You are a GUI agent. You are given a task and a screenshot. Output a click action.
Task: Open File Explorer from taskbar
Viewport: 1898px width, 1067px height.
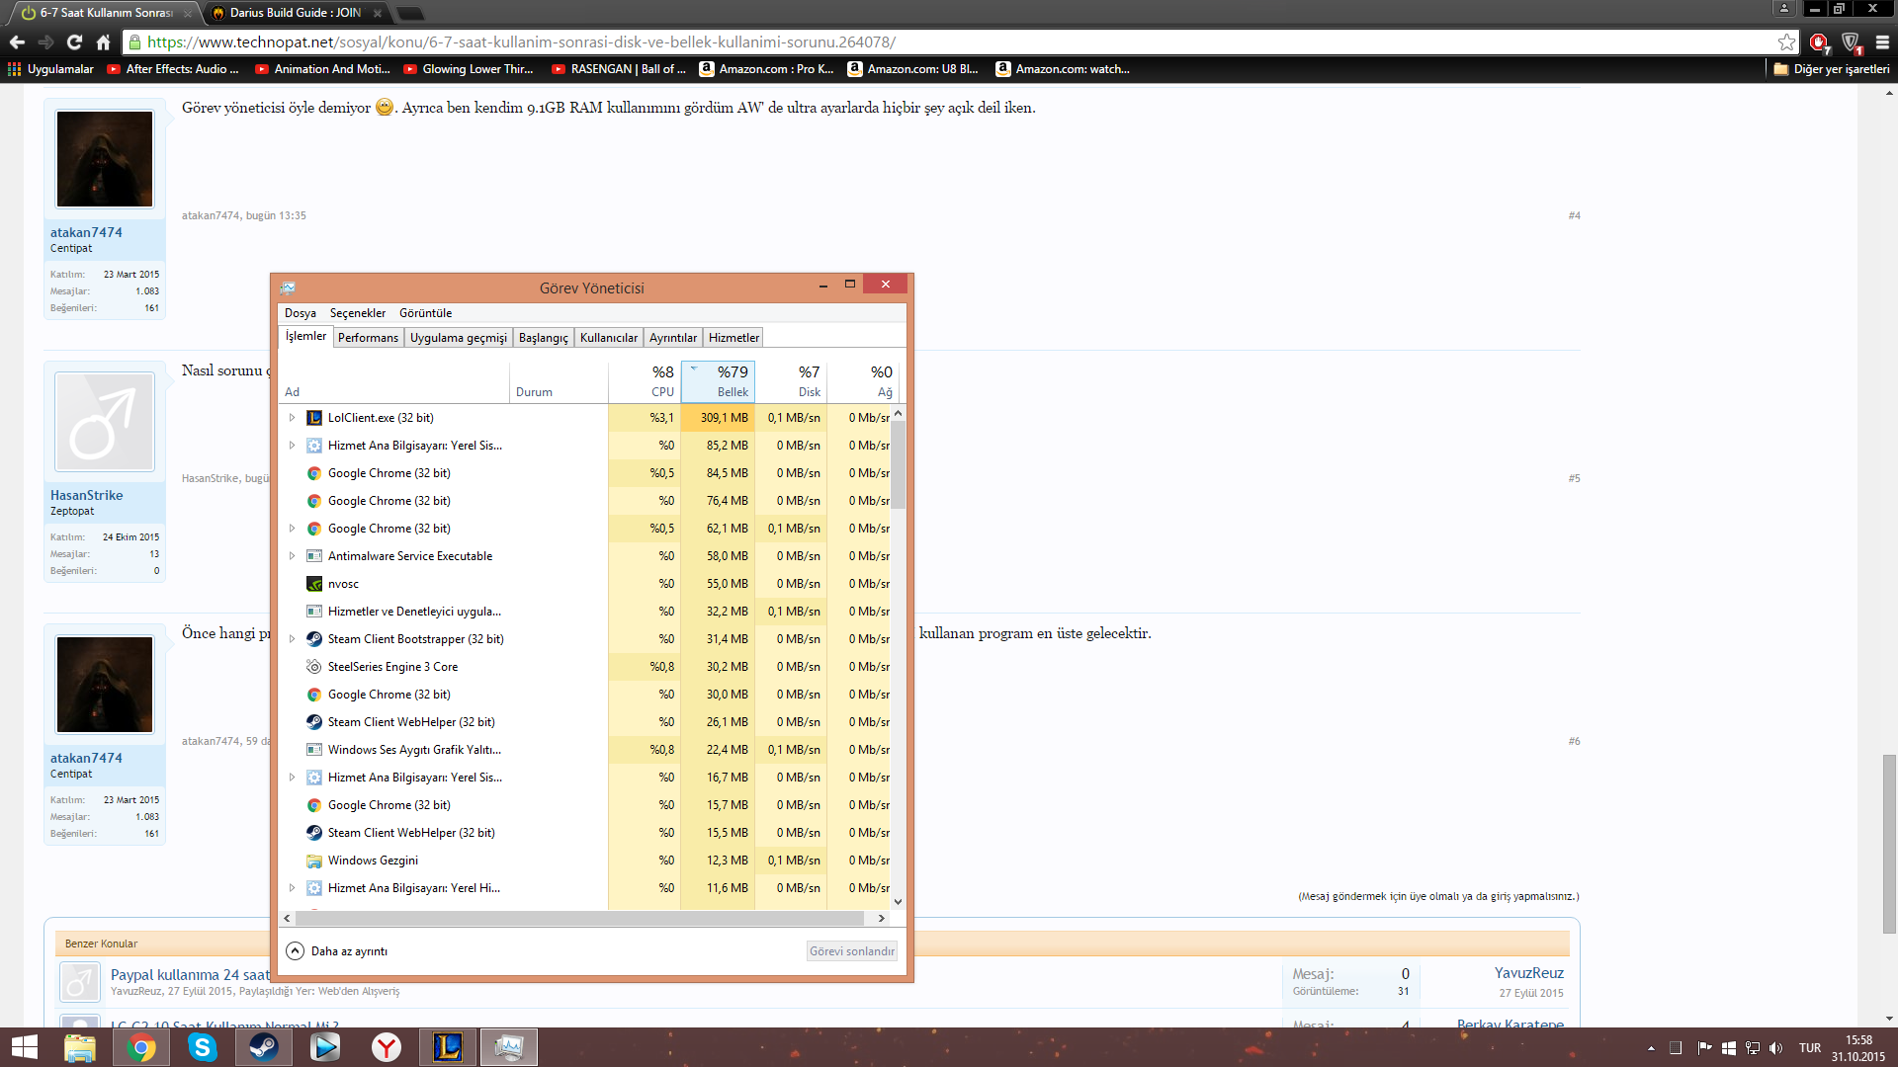pos(79,1047)
